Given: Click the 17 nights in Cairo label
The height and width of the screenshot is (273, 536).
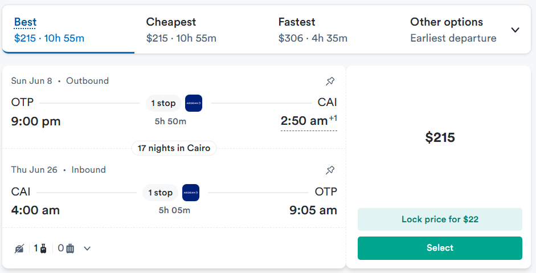Looking at the screenshot, I should (174, 148).
